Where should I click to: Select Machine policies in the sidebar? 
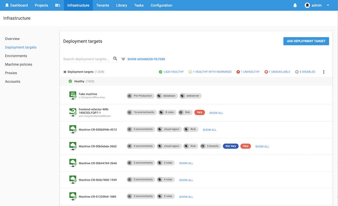(x=19, y=64)
